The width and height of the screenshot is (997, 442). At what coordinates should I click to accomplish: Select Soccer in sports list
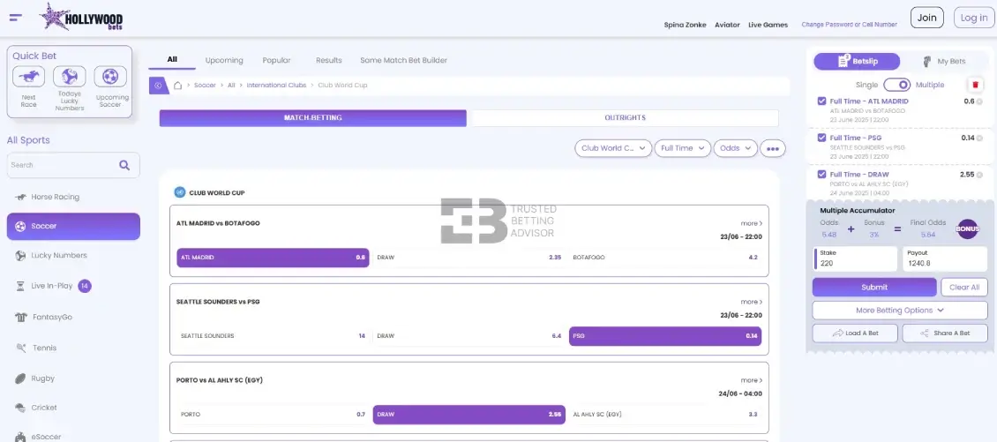(x=73, y=227)
